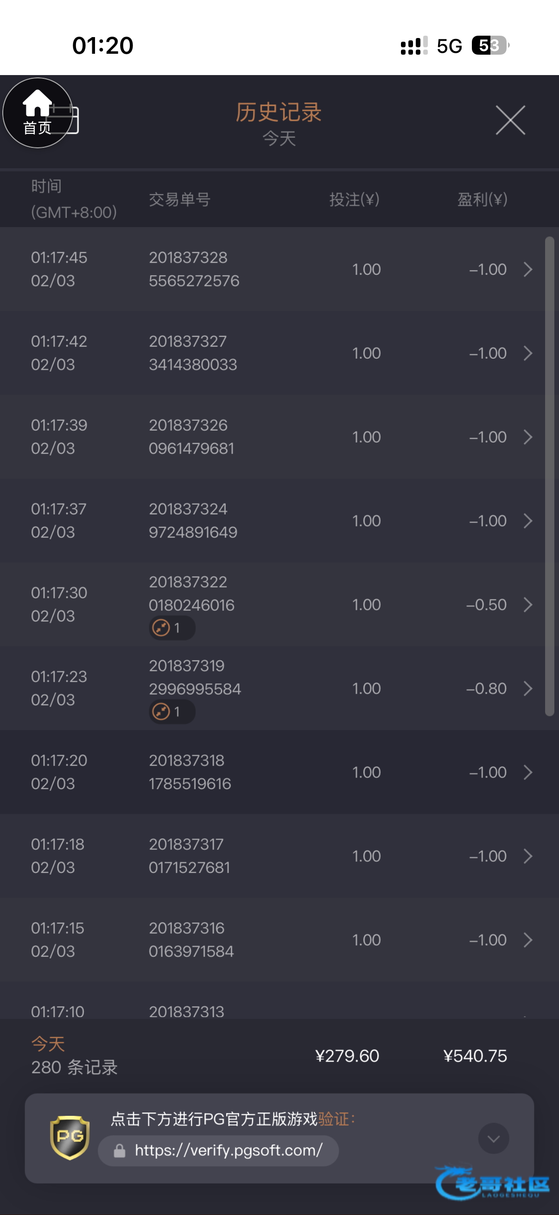Tap free spin badge on 01:17:23 record
The width and height of the screenshot is (559, 1215).
(x=172, y=711)
